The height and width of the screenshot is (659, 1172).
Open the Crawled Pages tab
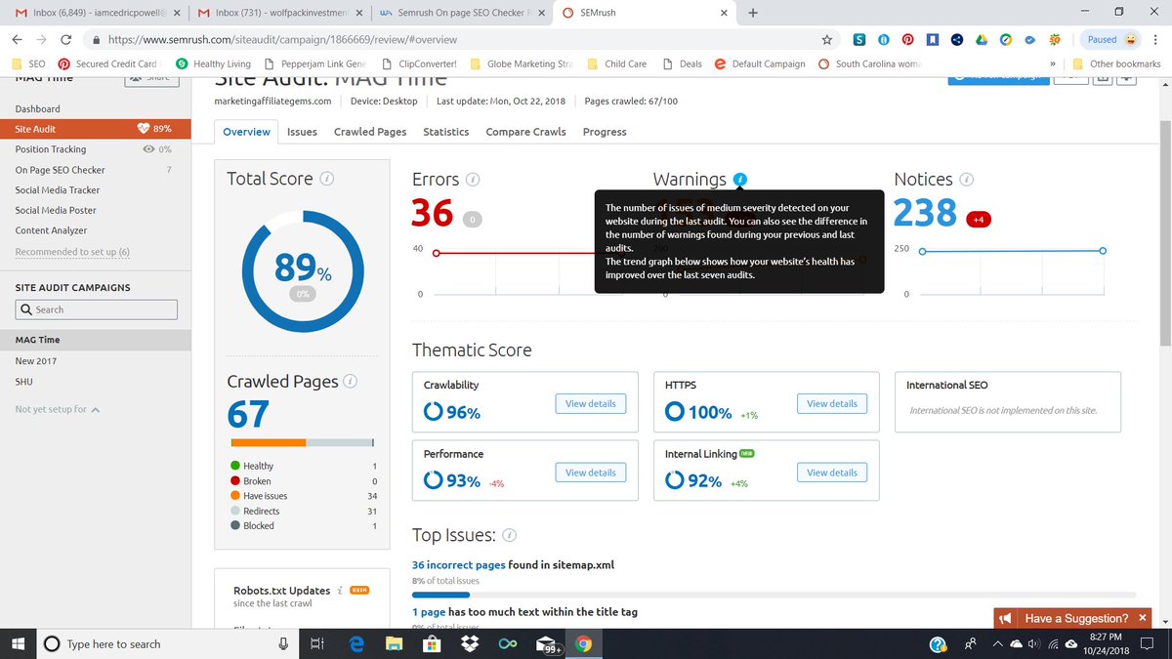coord(370,132)
